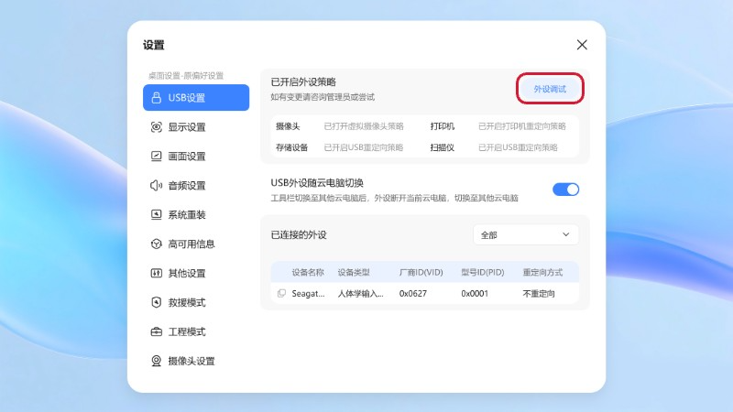Click the 摄像头 policy label
The height and width of the screenshot is (412, 733).
[288, 126]
